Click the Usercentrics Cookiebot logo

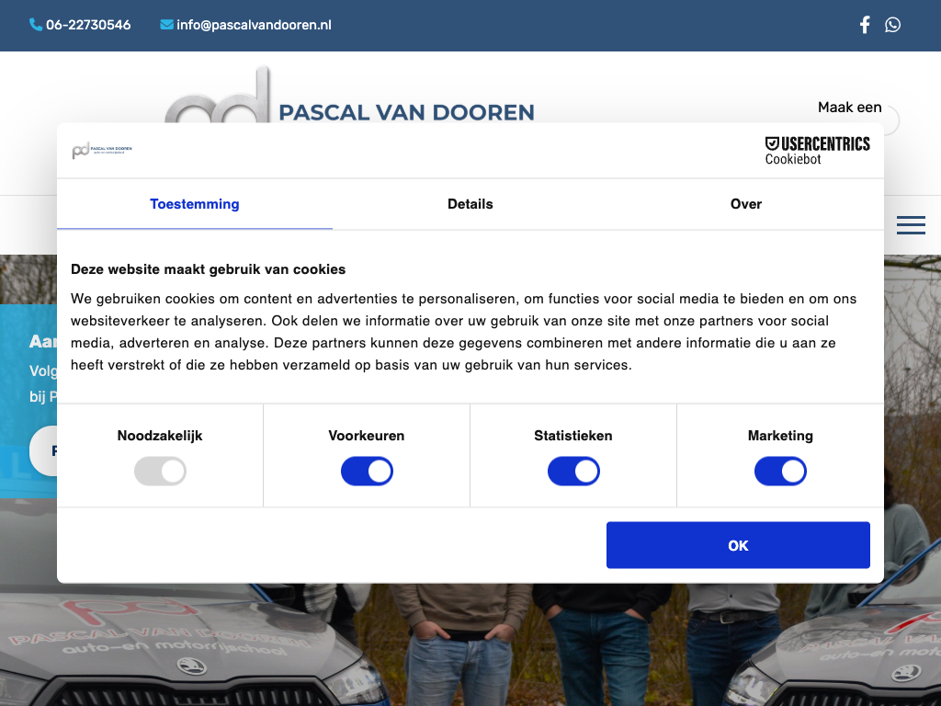(x=817, y=150)
